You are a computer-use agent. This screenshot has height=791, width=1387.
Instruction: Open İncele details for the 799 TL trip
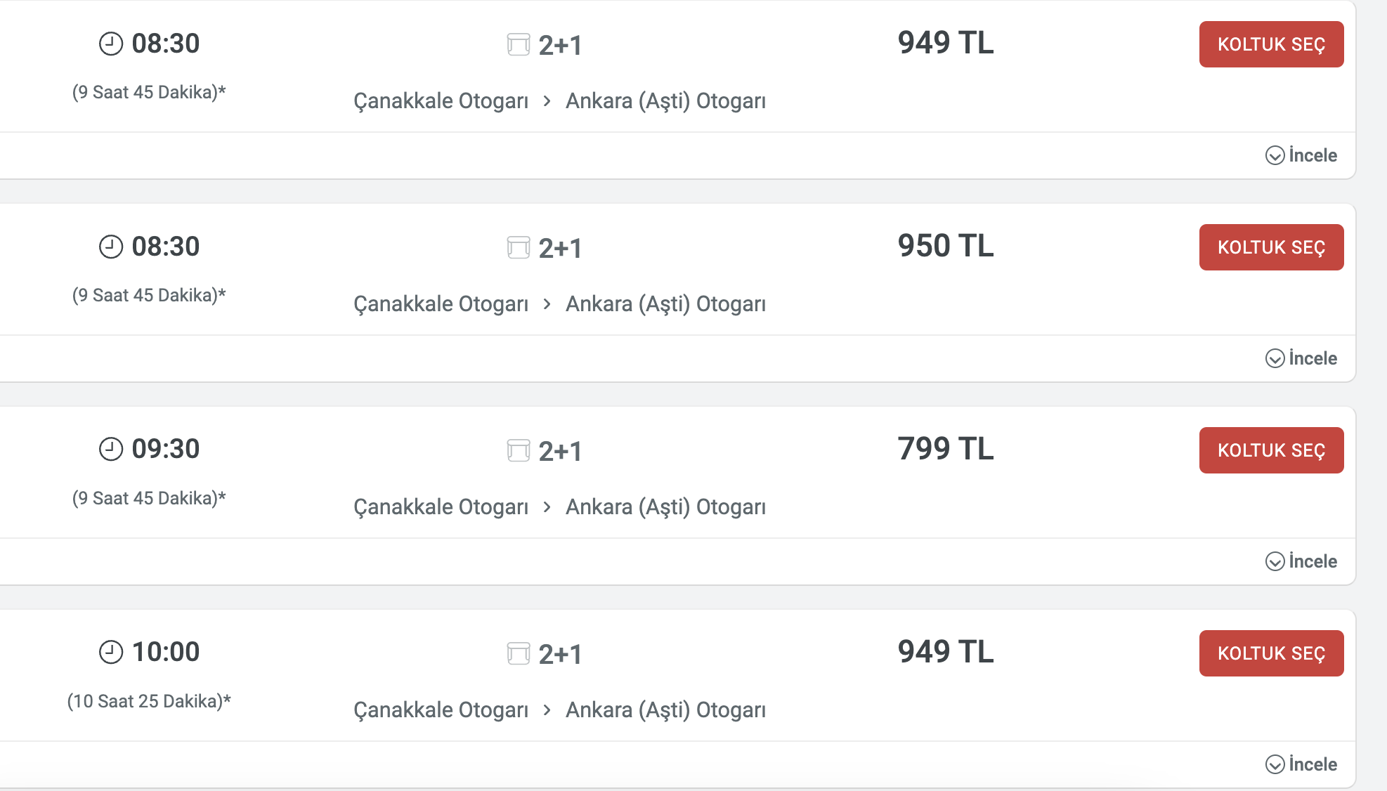[x=1301, y=561]
